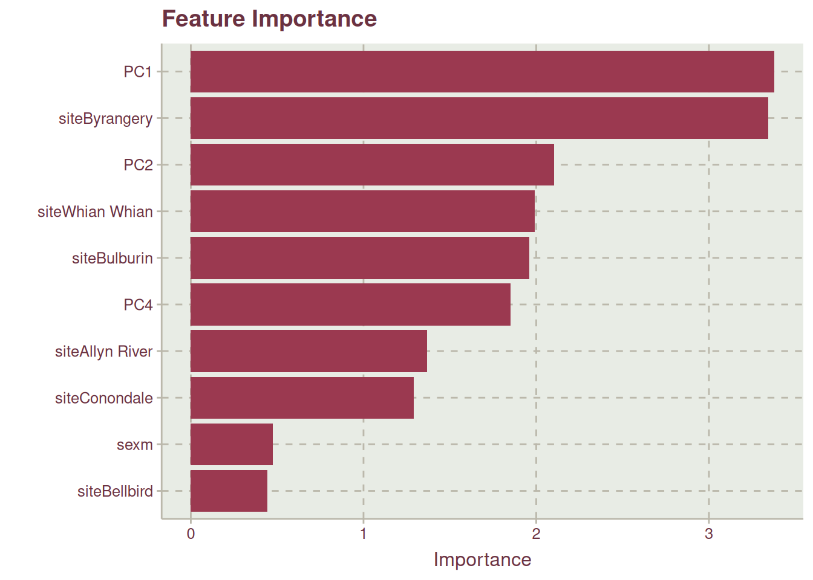Viewport: 813px width, 580px height.
Task: Click the x-axis tick label 3
Action: (709, 534)
